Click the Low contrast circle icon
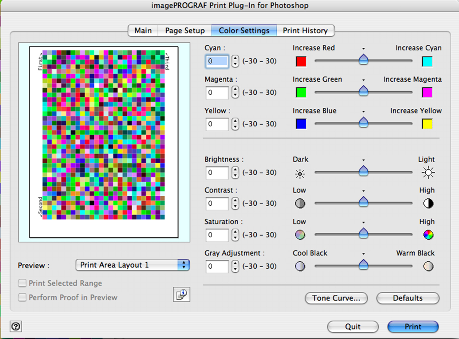The width and height of the screenshot is (459, 339). pyautogui.click(x=300, y=204)
